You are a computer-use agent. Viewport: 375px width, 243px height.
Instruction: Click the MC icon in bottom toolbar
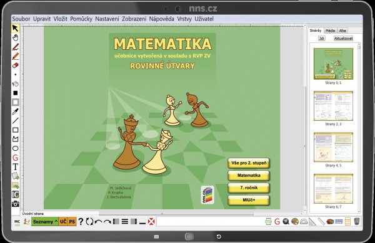(x=17, y=222)
